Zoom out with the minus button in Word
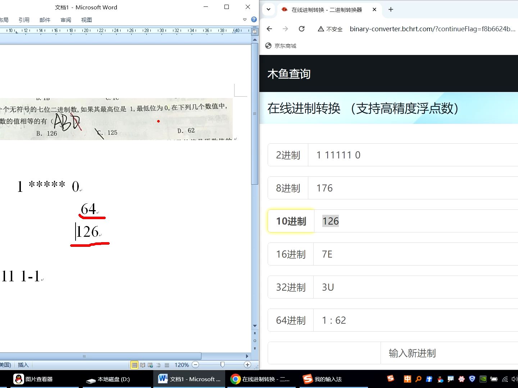This screenshot has width=518, height=388. pos(195,365)
